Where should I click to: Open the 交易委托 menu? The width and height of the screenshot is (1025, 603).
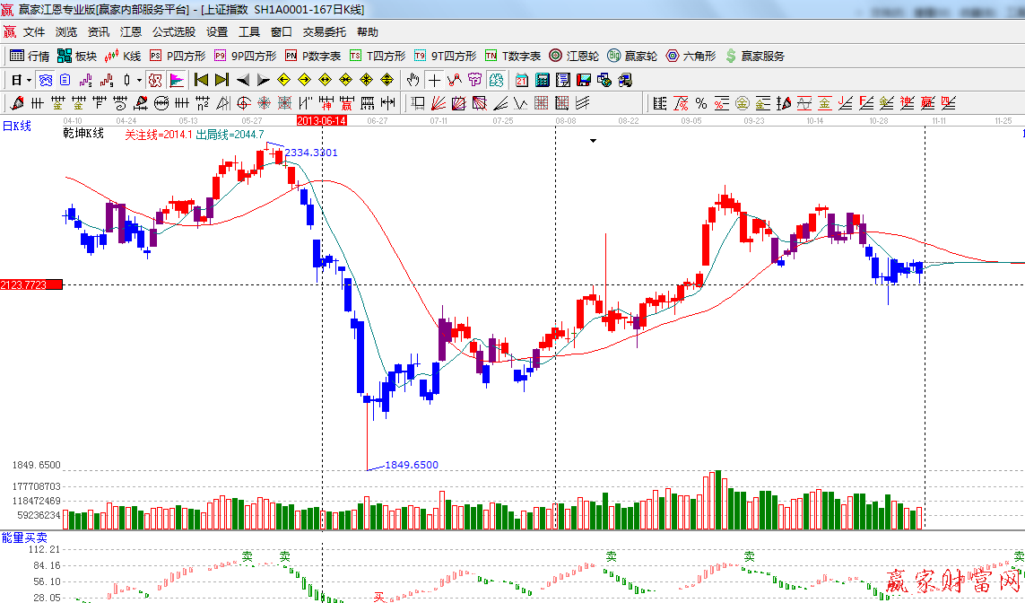tap(324, 31)
